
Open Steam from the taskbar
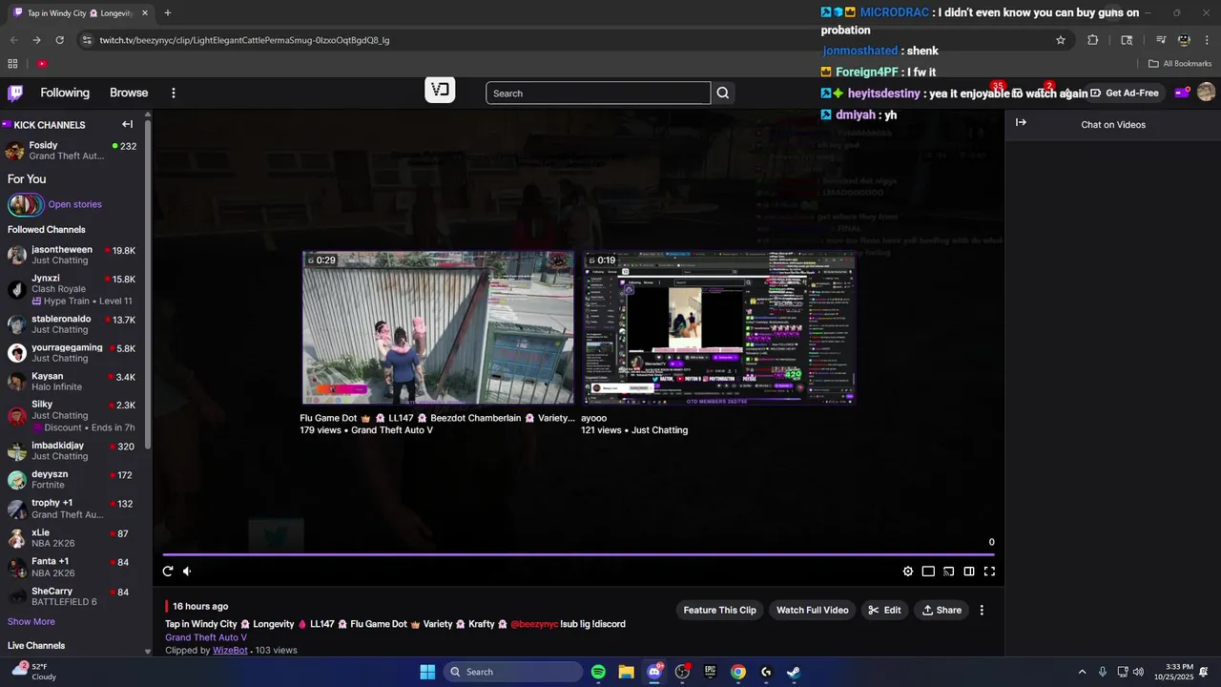pyautogui.click(x=794, y=672)
